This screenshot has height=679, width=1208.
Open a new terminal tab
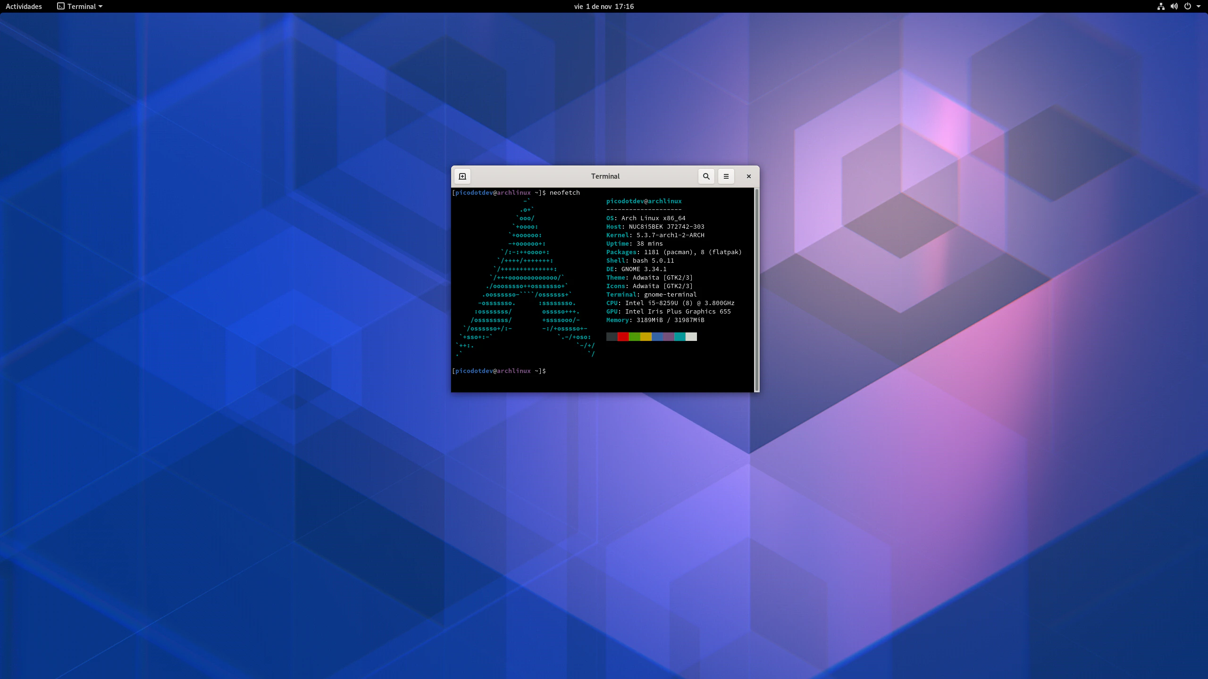point(462,176)
